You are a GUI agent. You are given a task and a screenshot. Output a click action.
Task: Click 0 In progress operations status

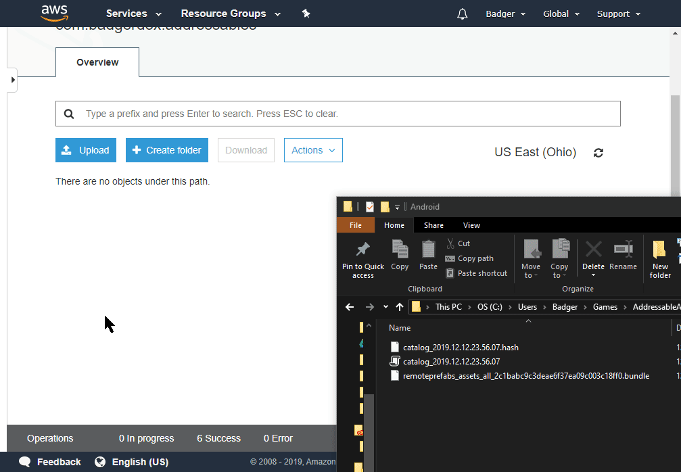[x=146, y=438]
